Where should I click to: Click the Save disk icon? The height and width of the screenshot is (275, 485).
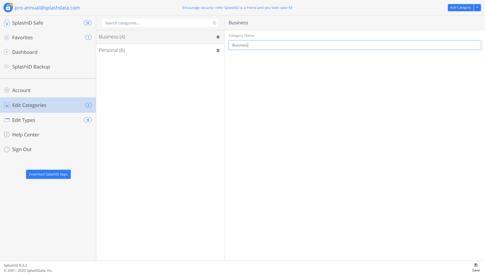pyautogui.click(x=476, y=265)
